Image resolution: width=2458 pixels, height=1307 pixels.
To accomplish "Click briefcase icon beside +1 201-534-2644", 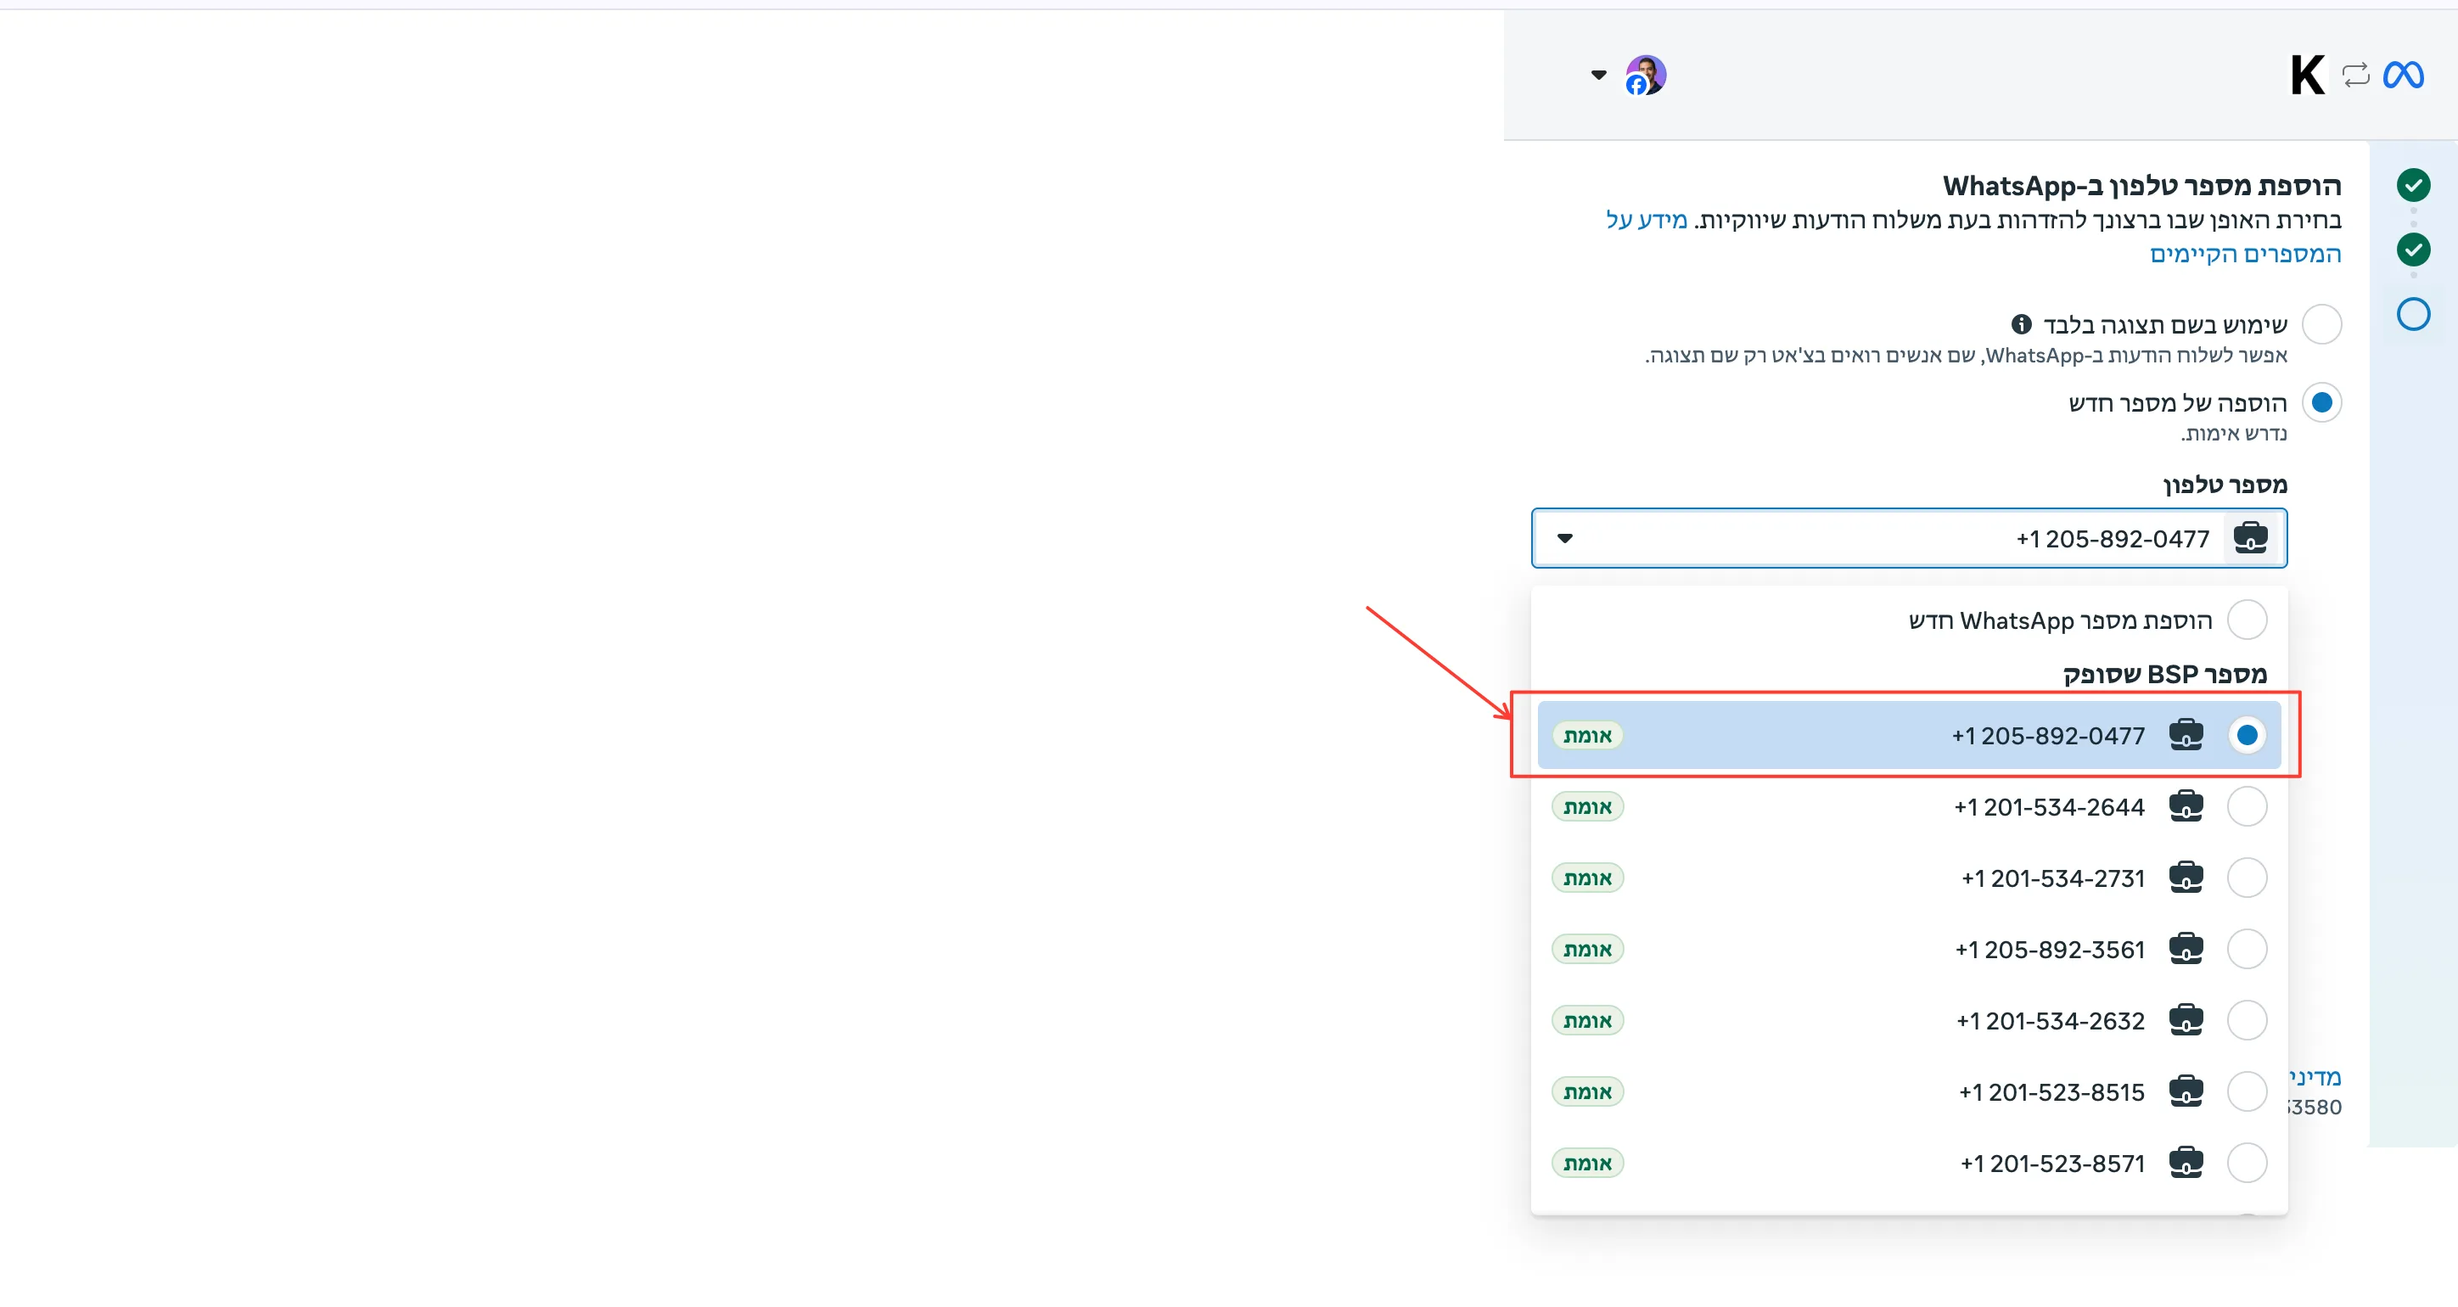I will (x=2185, y=806).
